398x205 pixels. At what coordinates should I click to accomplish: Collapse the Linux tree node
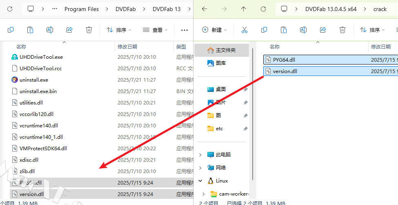pos(200,181)
